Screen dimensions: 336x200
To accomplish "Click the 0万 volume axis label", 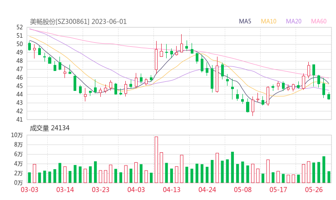I will click(x=19, y=183).
